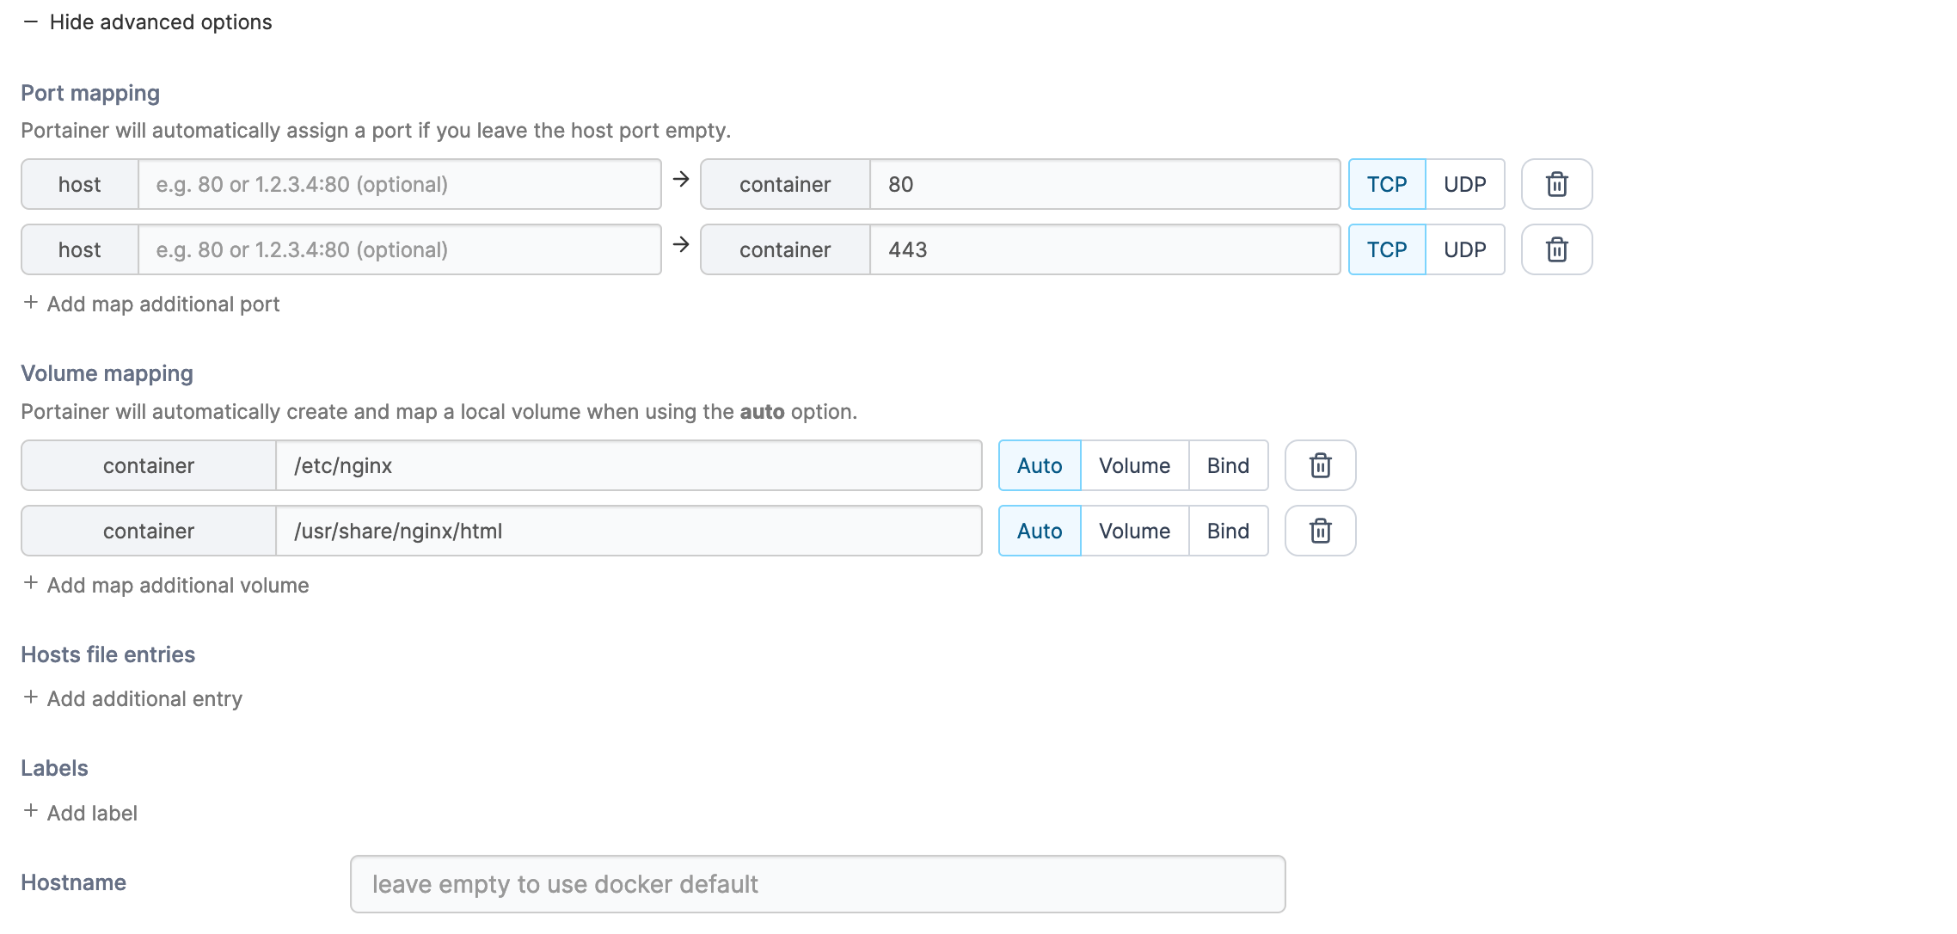1957x934 pixels.
Task: Click host port field for container 80
Action: click(399, 184)
